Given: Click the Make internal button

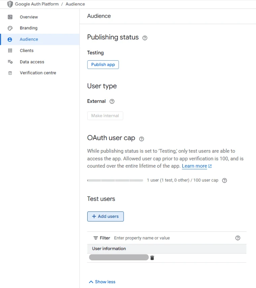Looking at the screenshot, I should point(105,116).
